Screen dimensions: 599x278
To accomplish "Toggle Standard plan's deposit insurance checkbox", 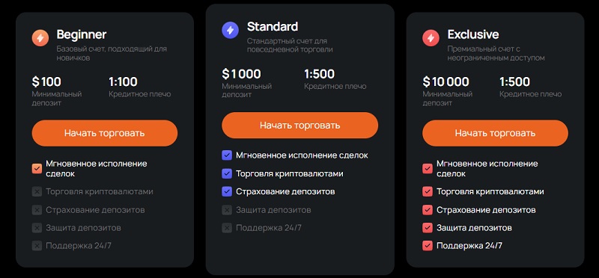I will [x=227, y=191].
